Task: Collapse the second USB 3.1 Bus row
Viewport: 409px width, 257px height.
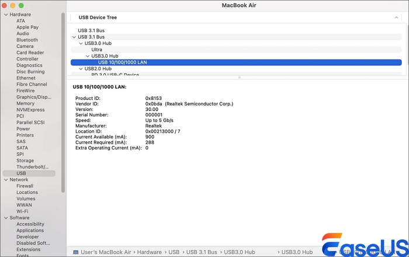Action: click(x=74, y=37)
